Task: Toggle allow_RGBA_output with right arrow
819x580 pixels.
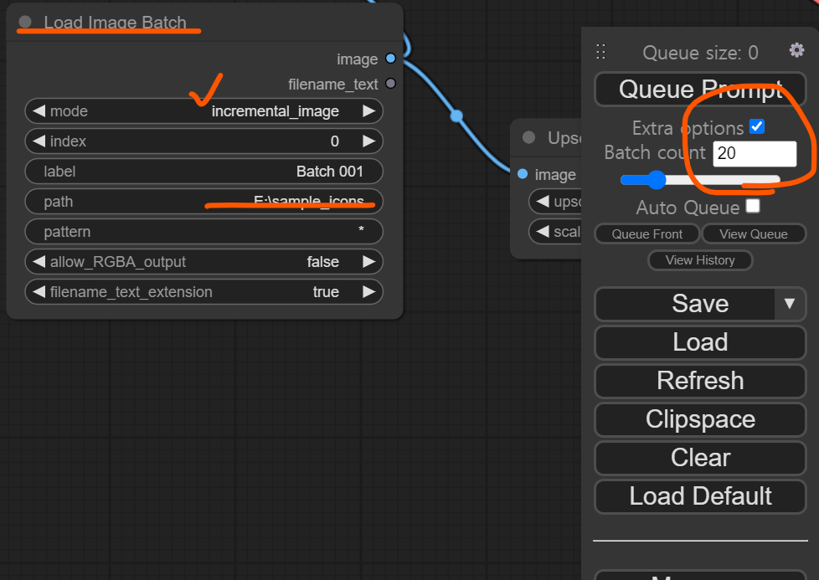Action: pos(368,261)
